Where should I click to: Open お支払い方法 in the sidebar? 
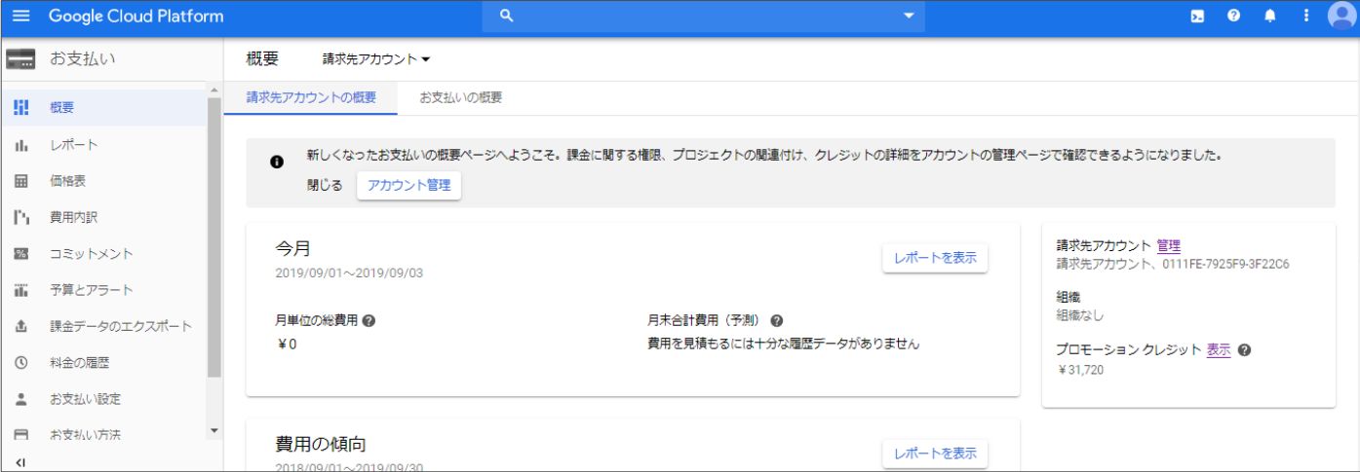[104, 435]
